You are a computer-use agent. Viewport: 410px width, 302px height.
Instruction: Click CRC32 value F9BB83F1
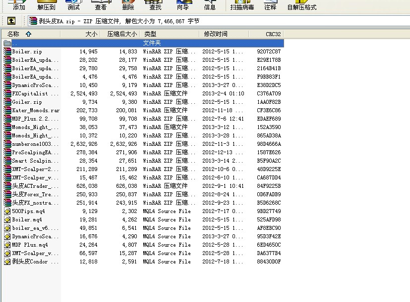(269, 77)
